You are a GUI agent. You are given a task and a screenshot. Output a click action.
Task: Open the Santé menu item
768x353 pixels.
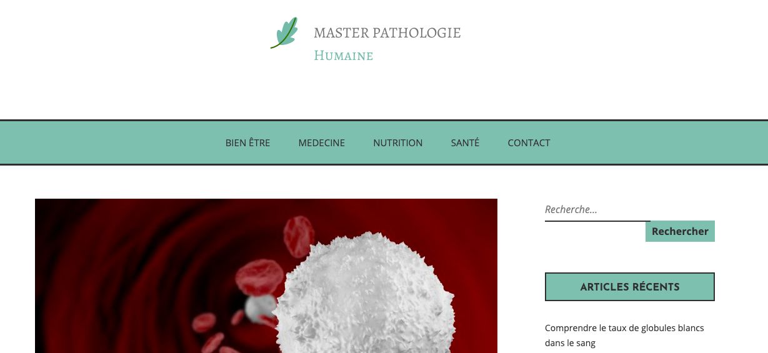465,143
